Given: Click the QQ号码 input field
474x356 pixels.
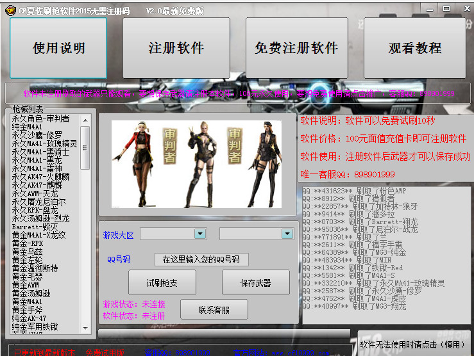Looking at the screenshot, I should [201, 259].
